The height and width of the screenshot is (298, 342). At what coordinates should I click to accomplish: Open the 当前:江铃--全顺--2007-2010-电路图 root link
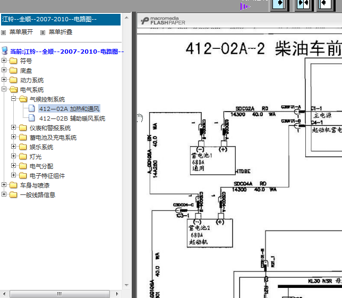coord(67,52)
